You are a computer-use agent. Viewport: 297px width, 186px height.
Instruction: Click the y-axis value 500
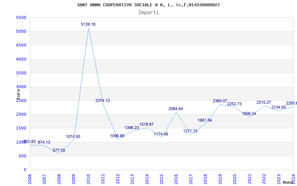tap(22, 156)
